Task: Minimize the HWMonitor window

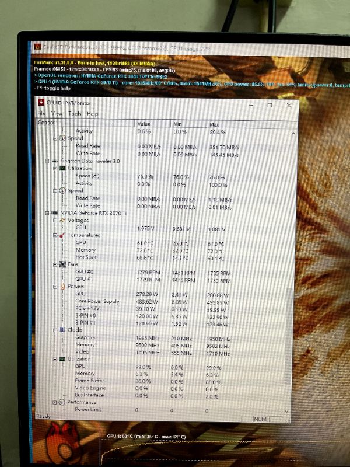Action: point(251,105)
